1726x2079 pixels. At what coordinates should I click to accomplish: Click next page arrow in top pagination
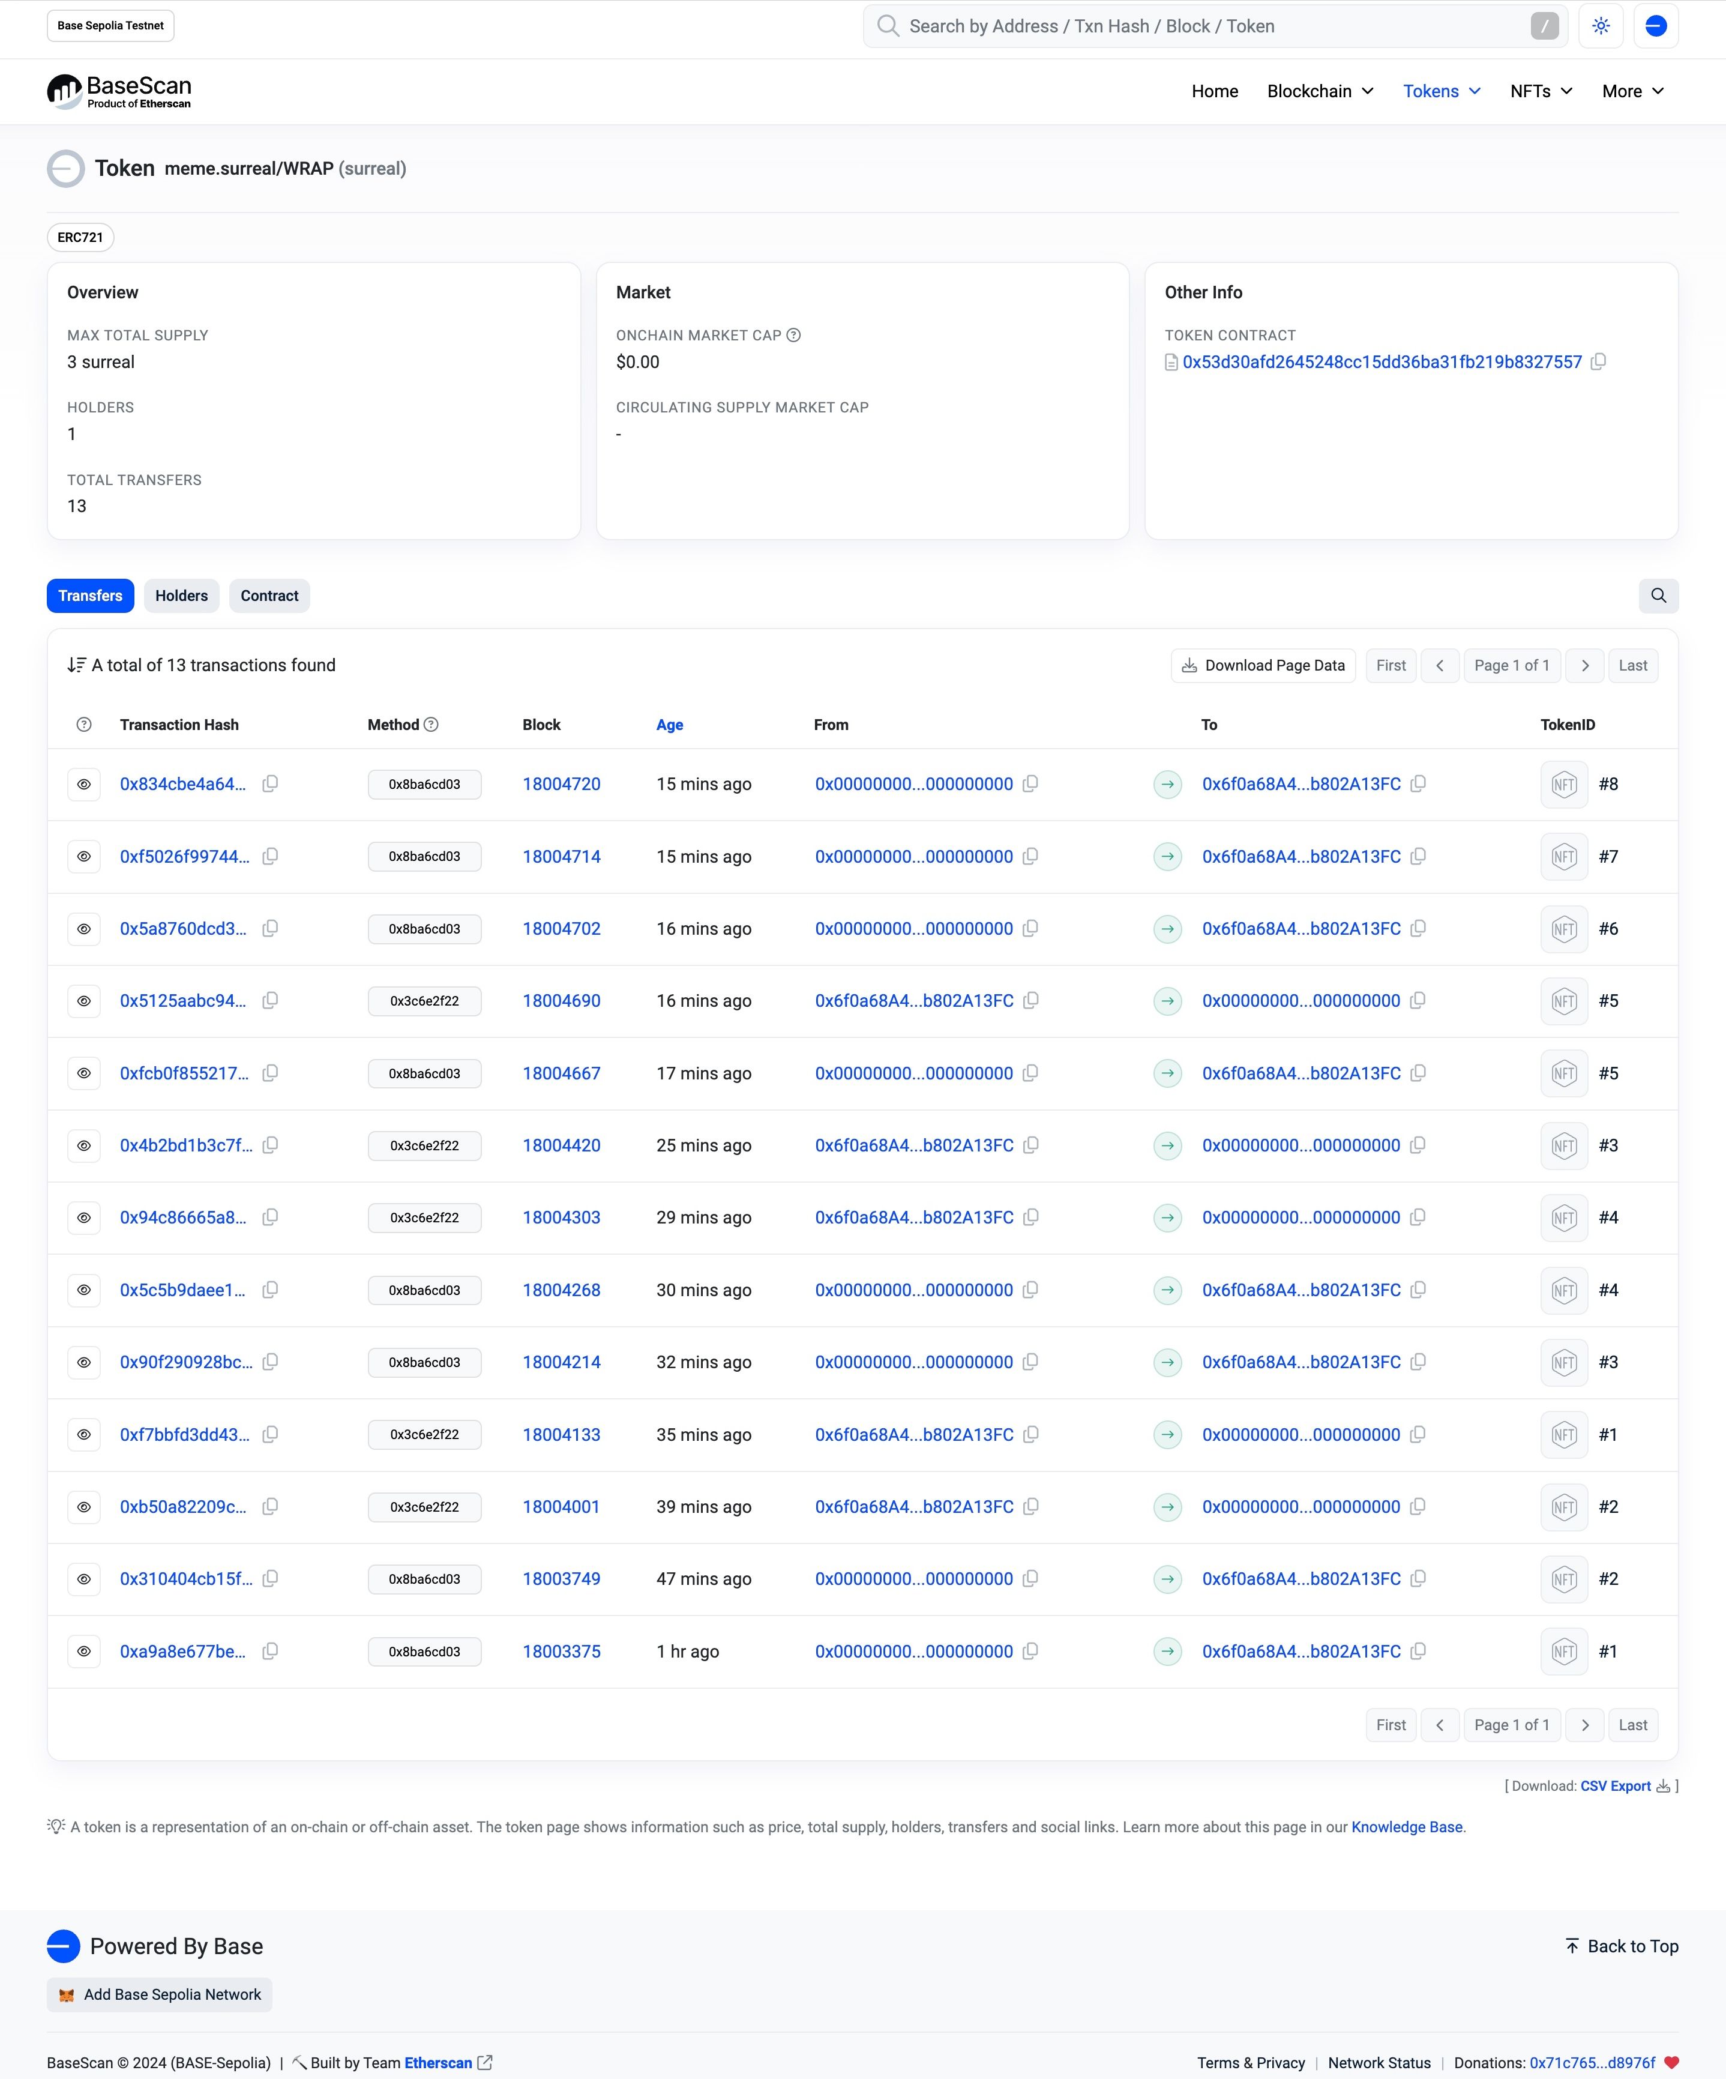1586,665
